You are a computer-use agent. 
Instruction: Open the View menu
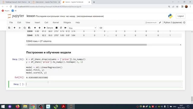coord(28,22)
